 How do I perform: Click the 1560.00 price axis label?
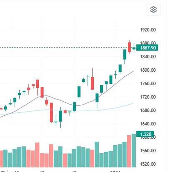point(148,151)
